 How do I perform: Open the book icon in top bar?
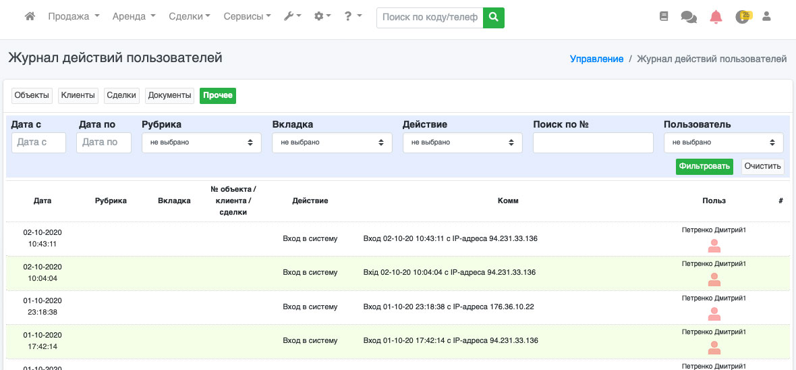664,17
